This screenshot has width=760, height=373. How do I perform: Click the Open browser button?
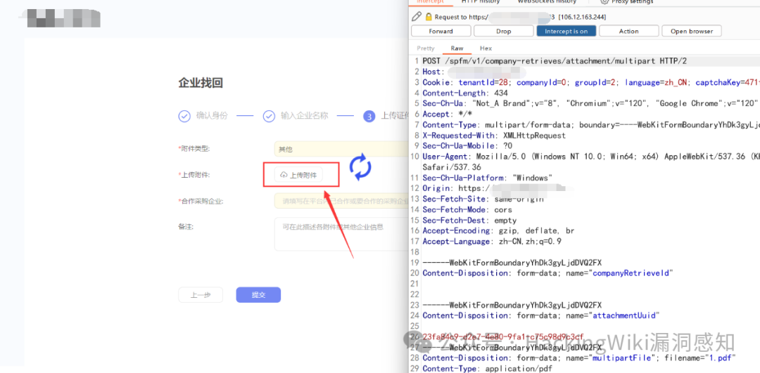(x=692, y=31)
